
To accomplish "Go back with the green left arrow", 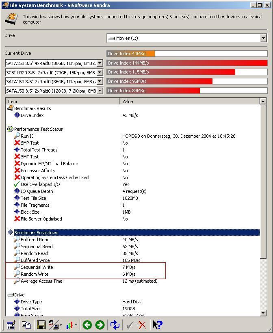I will tap(87, 325).
